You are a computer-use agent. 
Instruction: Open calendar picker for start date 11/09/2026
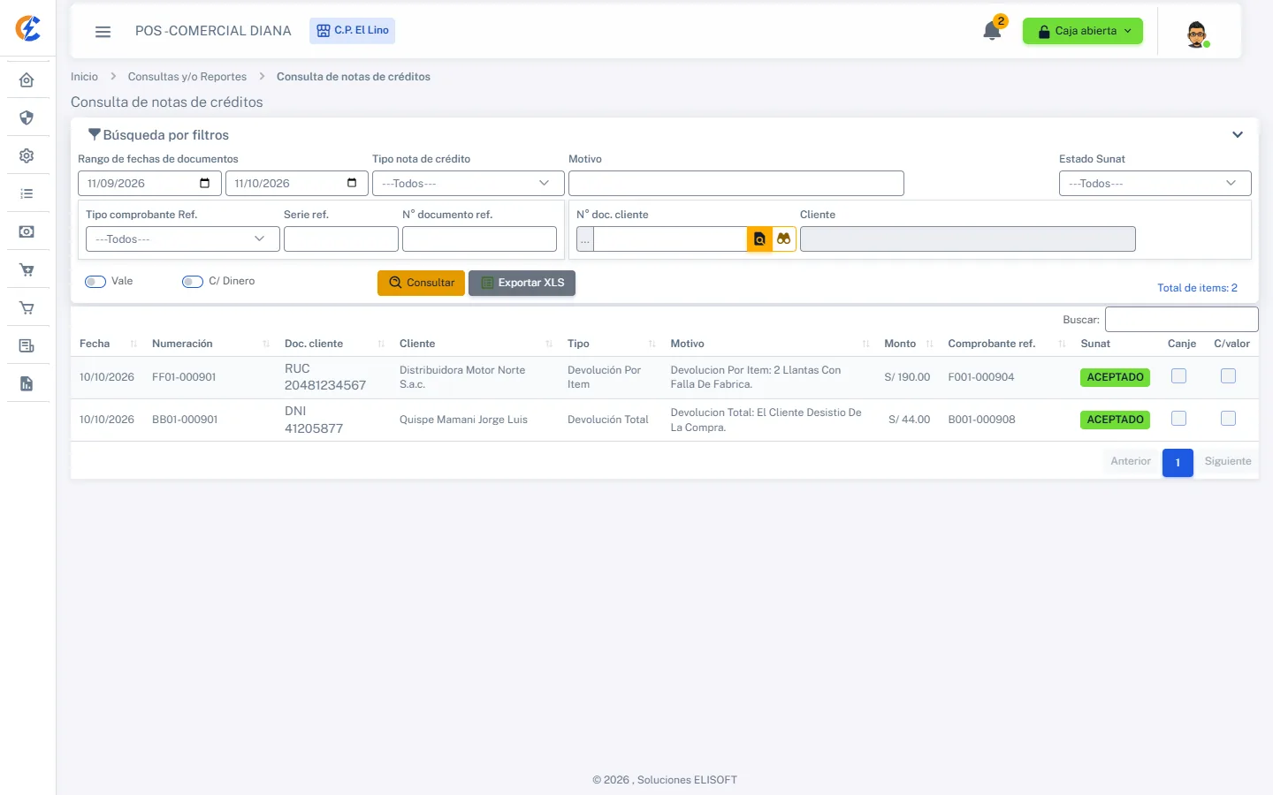coord(205,184)
